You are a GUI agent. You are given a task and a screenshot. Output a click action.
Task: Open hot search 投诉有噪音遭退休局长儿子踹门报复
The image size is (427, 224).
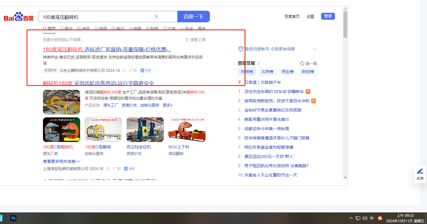pyautogui.click(x=277, y=138)
